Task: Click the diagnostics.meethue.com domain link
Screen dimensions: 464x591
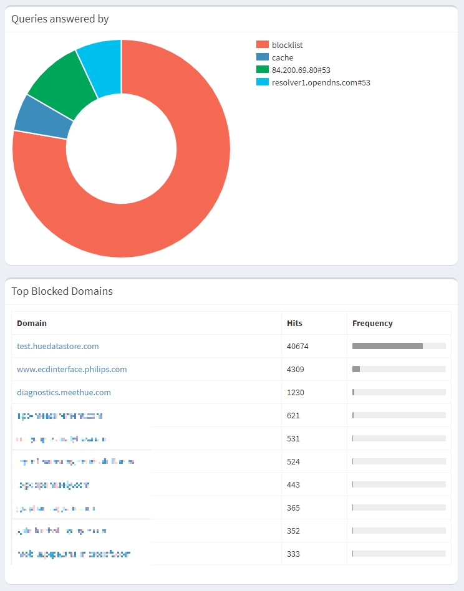Action: (64, 392)
